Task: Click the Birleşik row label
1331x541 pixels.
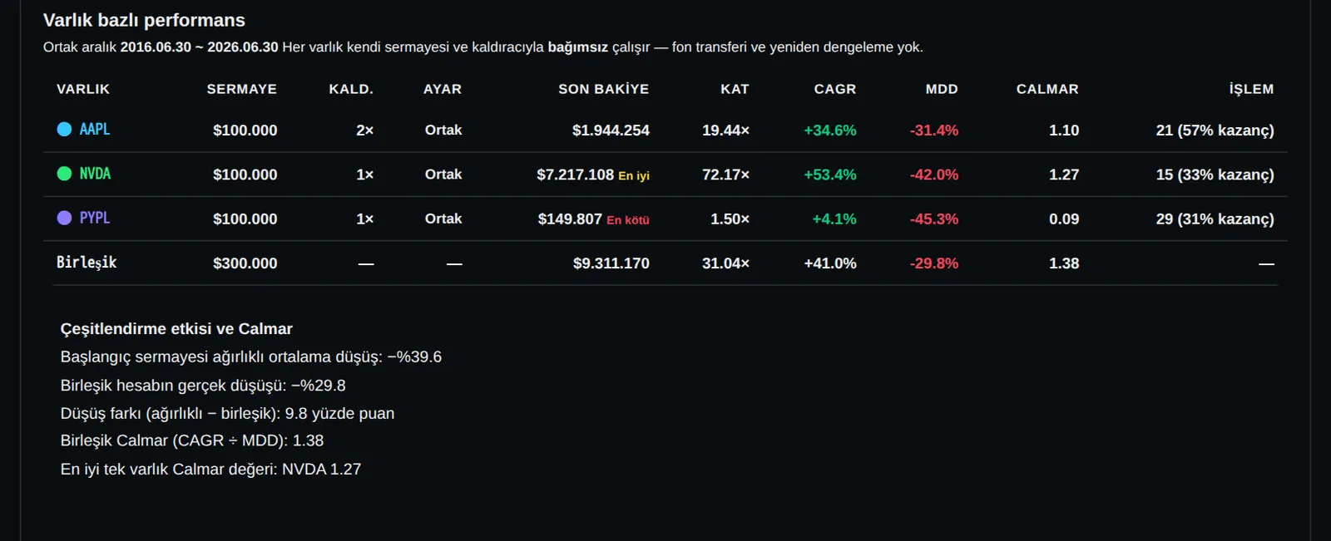Action: pos(87,263)
